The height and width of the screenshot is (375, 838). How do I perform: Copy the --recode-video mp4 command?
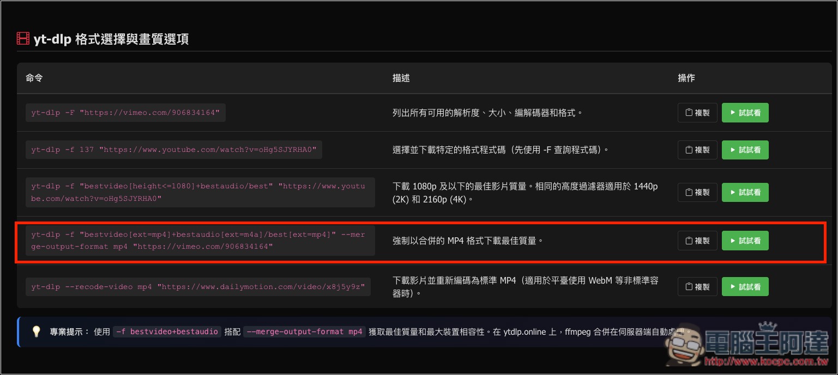click(697, 286)
